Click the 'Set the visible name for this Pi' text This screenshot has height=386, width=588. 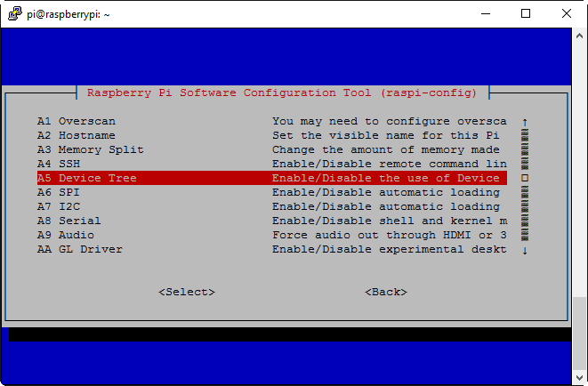click(x=385, y=136)
